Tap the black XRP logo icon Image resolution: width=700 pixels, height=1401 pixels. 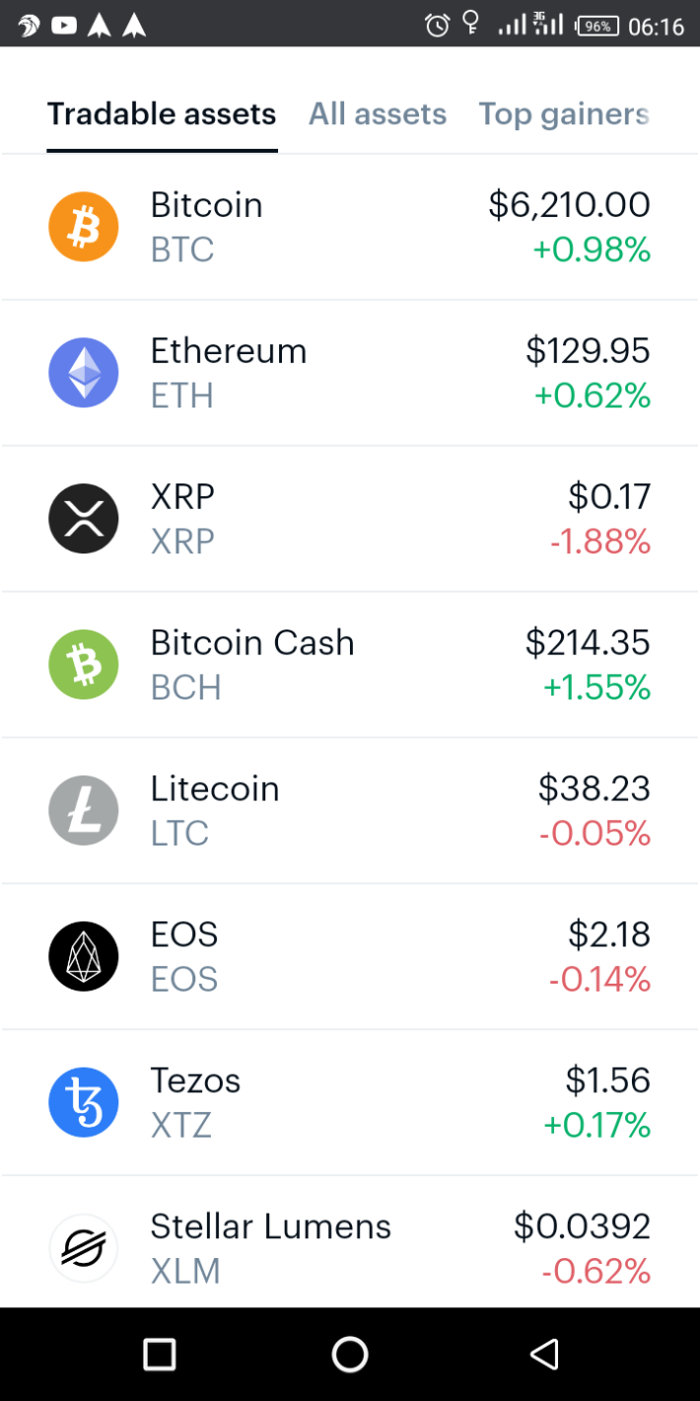[84, 519]
